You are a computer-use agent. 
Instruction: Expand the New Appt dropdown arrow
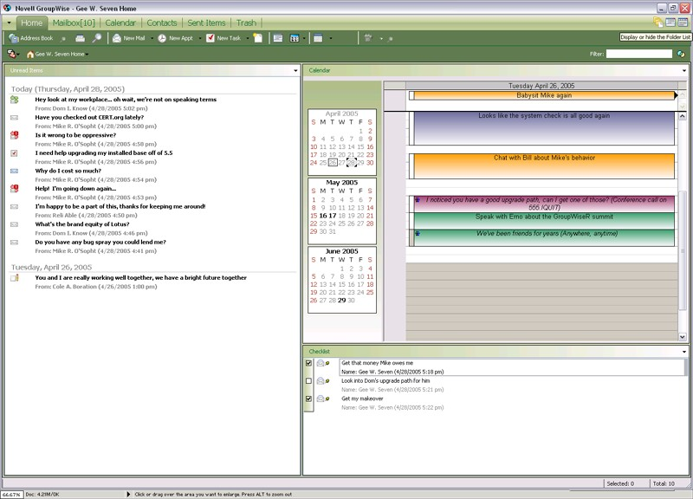[x=200, y=38]
